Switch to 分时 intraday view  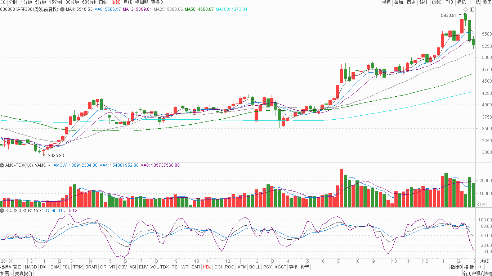[x=13, y=2]
